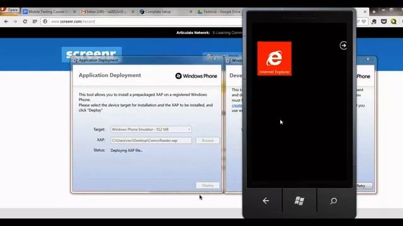
Task: Open the Target dropdown for Windows Phone Emulator
Action: click(x=151, y=129)
